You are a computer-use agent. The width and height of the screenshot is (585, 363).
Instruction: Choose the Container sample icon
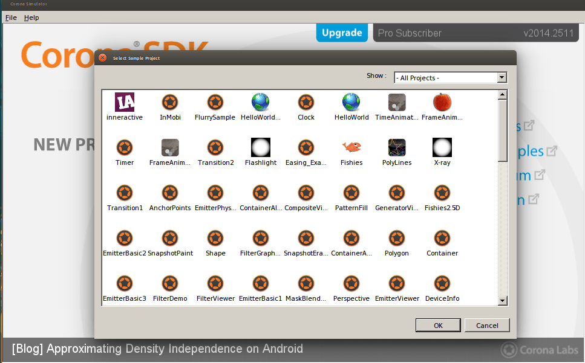442,239
